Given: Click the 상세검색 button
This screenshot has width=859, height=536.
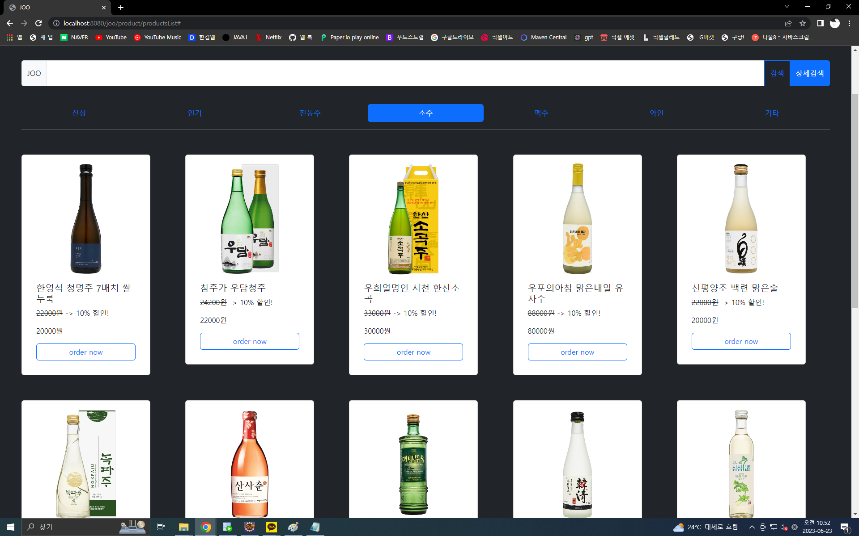Looking at the screenshot, I should click(x=809, y=73).
